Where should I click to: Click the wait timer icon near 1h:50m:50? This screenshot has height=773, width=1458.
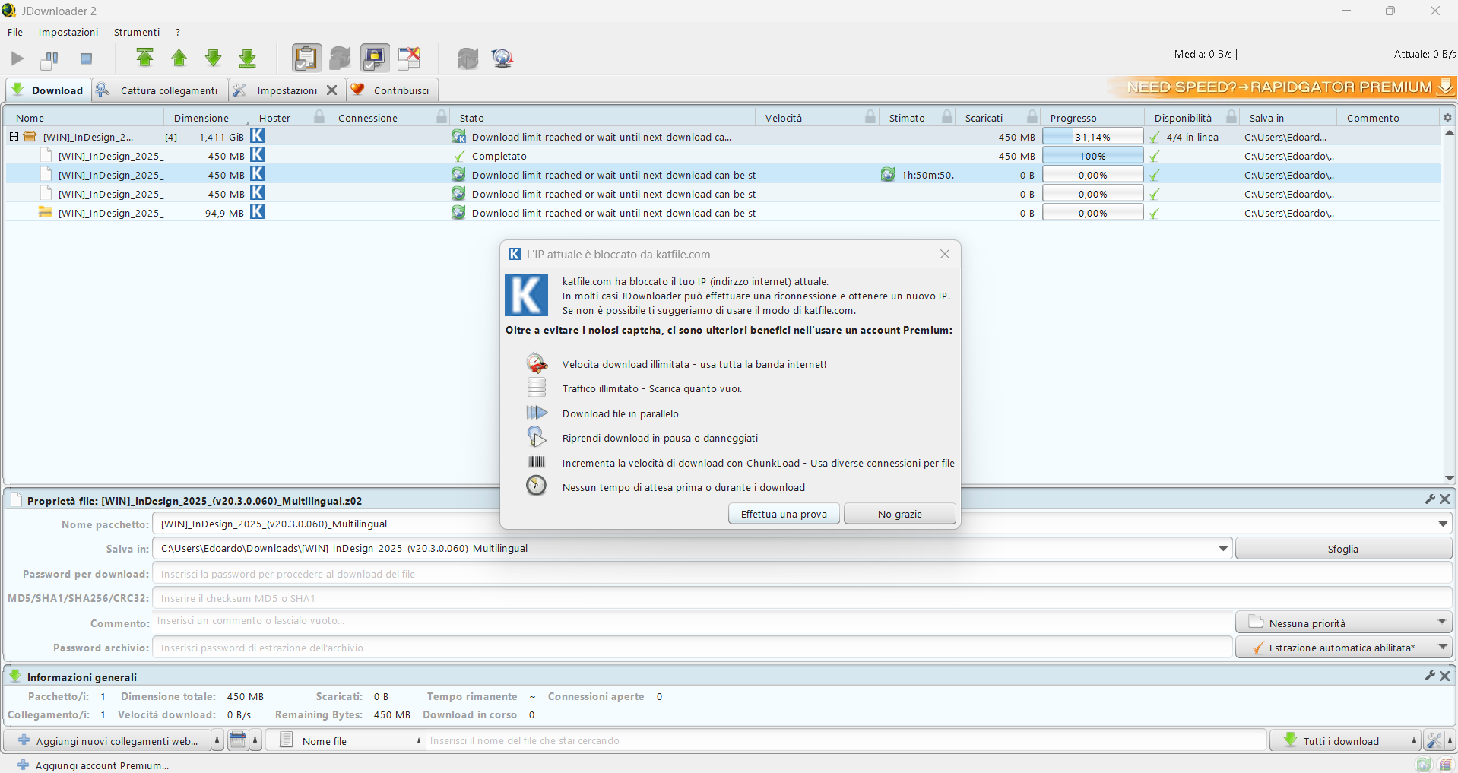pos(888,175)
